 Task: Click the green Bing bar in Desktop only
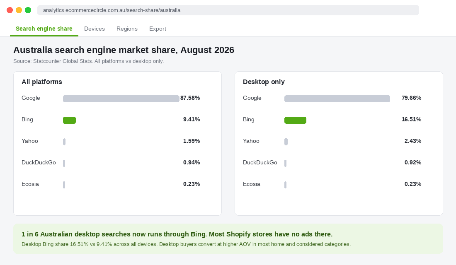point(296,120)
